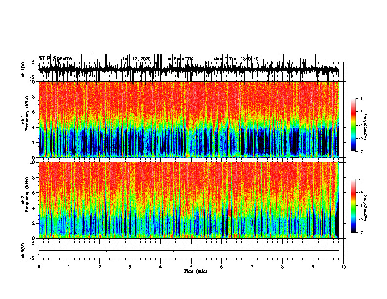The width and height of the screenshot is (387, 299).
Task: Click the ch.2 color bar log(PSD) label
Action: coord(366,208)
